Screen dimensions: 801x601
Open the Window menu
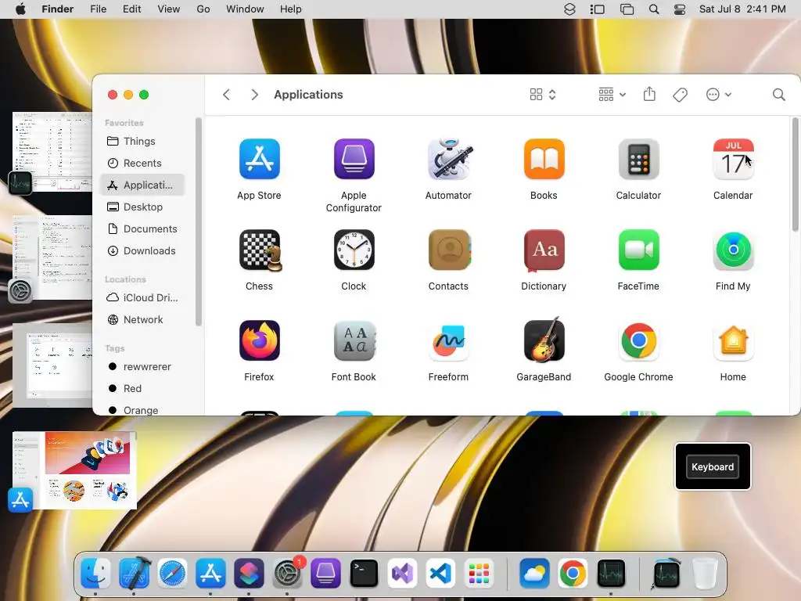coord(245,9)
